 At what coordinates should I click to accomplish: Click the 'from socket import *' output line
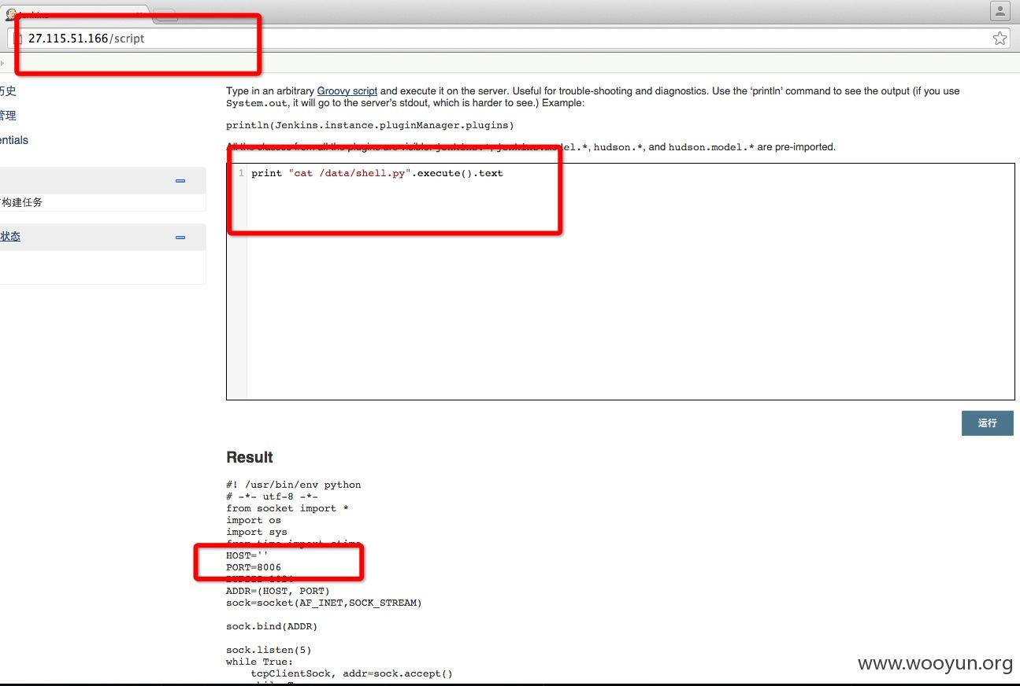click(287, 508)
